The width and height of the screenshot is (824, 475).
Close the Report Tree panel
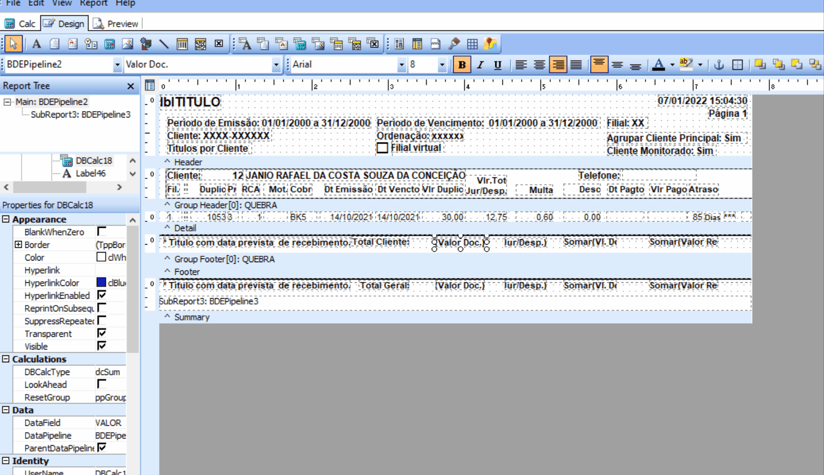point(131,86)
